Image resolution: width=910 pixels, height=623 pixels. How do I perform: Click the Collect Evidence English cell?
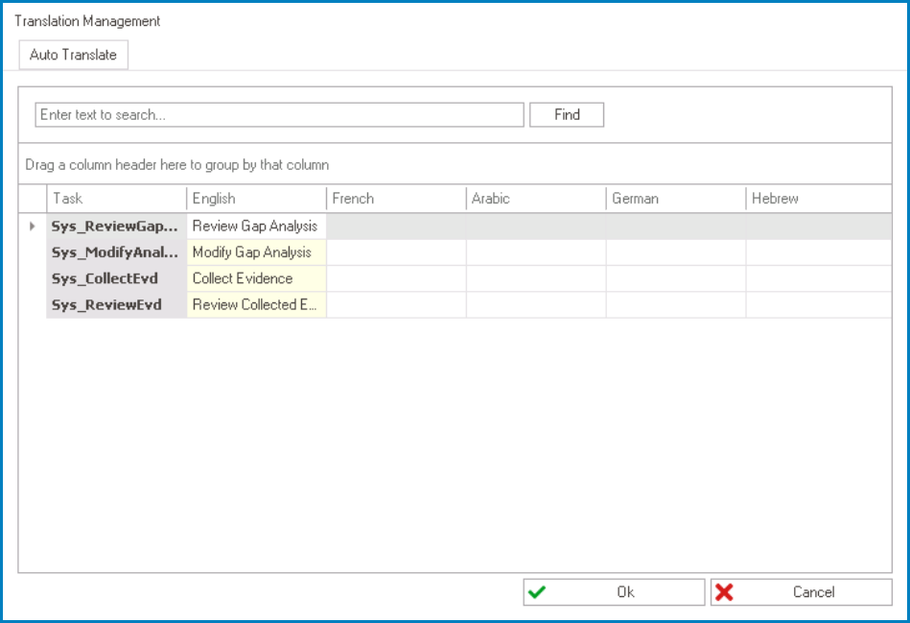pyautogui.click(x=255, y=278)
